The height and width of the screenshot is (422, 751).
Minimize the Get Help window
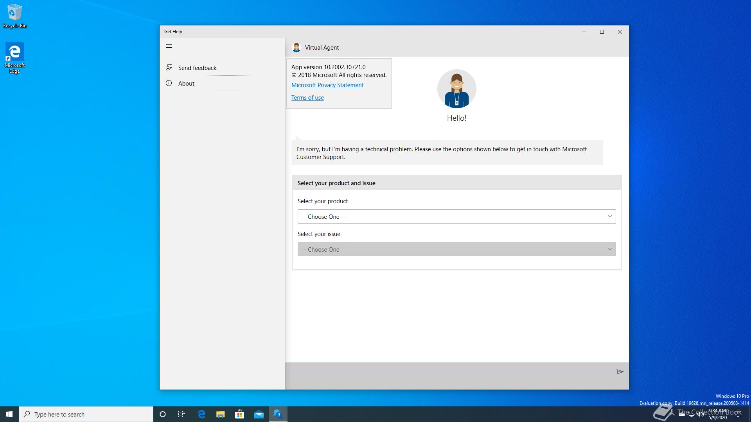click(x=584, y=32)
